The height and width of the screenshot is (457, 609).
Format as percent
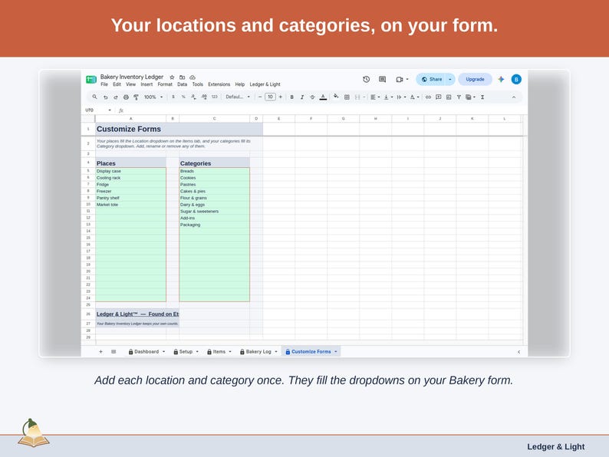pyautogui.click(x=183, y=97)
